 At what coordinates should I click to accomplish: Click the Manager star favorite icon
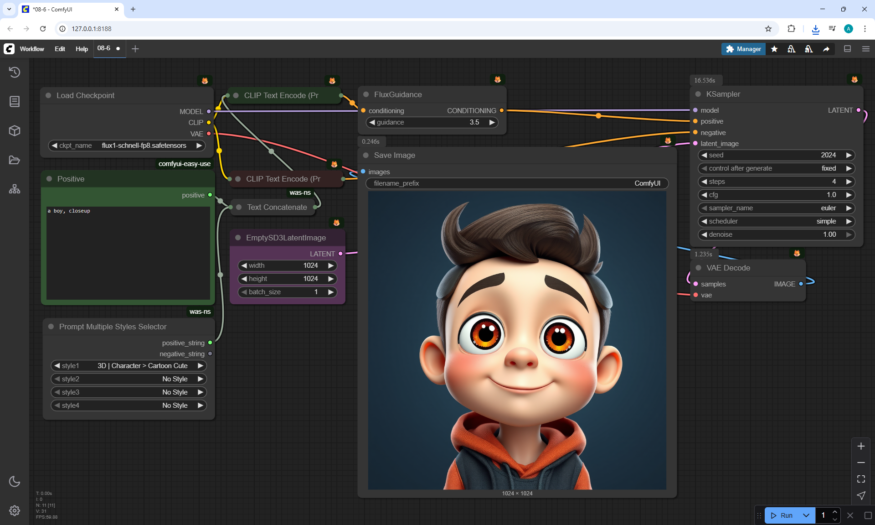click(x=774, y=49)
